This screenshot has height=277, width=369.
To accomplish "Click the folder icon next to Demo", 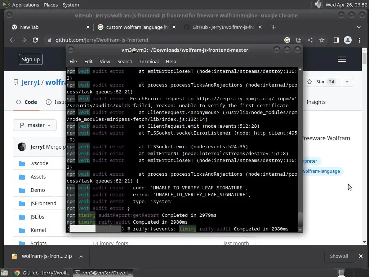I will [22, 190].
